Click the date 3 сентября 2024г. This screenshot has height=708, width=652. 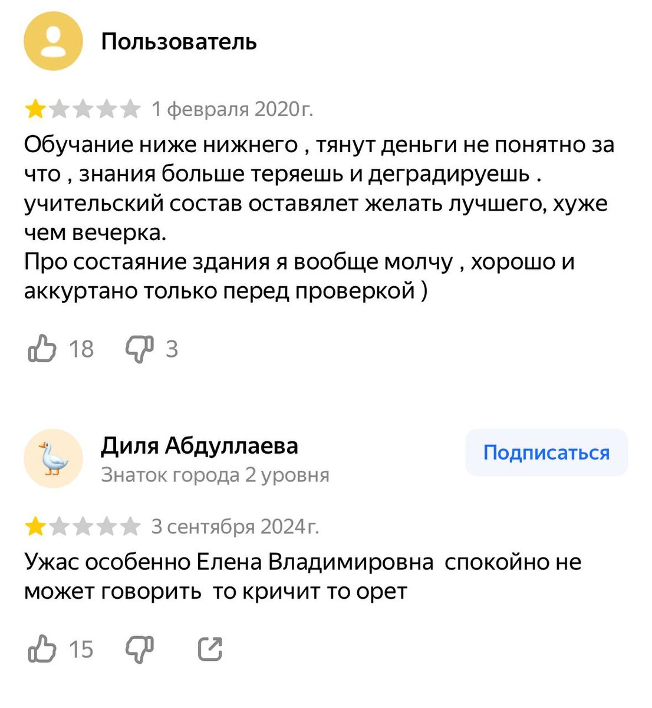(235, 526)
